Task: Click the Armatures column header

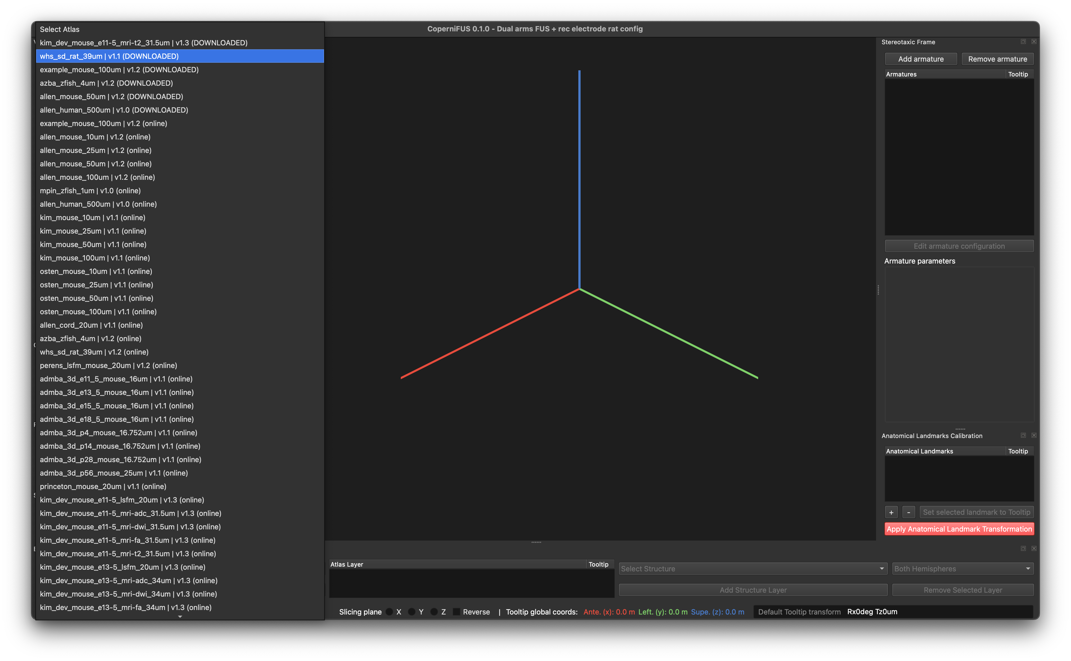Action: click(x=945, y=74)
